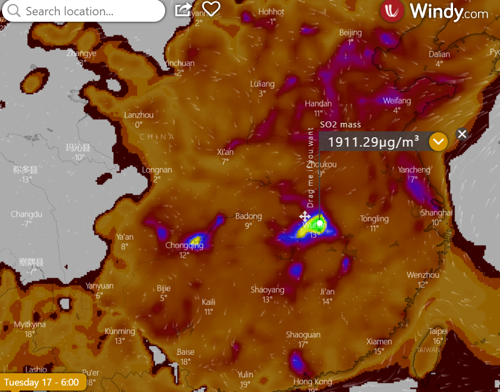Close the SO2 mass picker

[x=461, y=134]
